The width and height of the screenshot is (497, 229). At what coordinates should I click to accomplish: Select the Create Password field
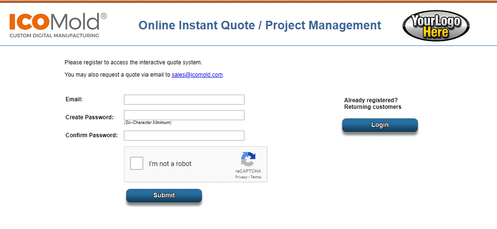[184, 115]
